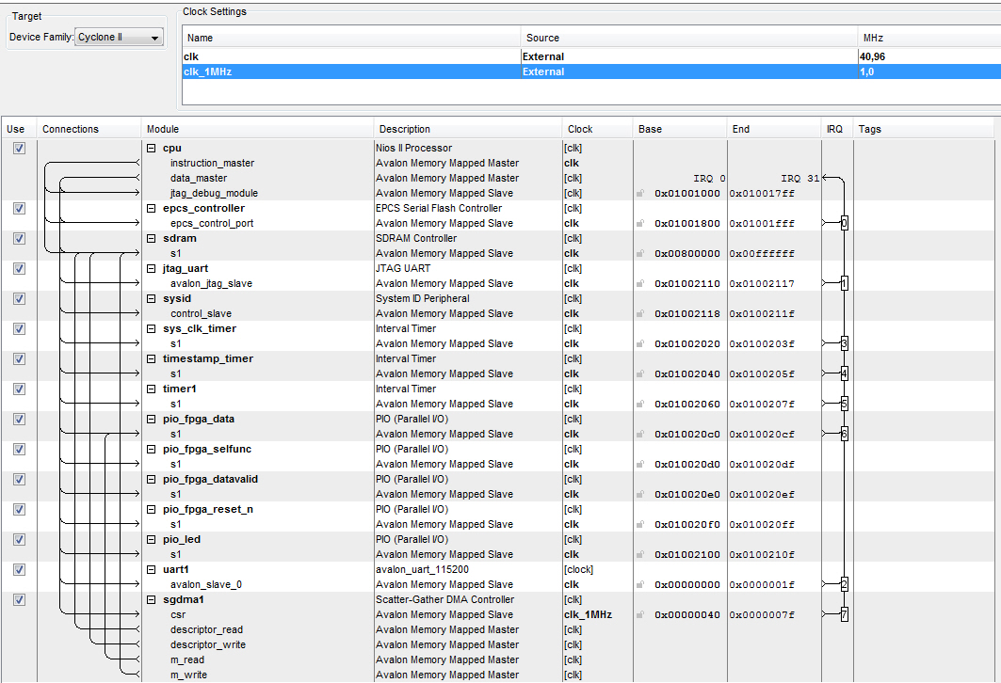This screenshot has height=683, width=1001.
Task: Click lock icon next to uart1 base 0x00000000
Action: pos(640,585)
